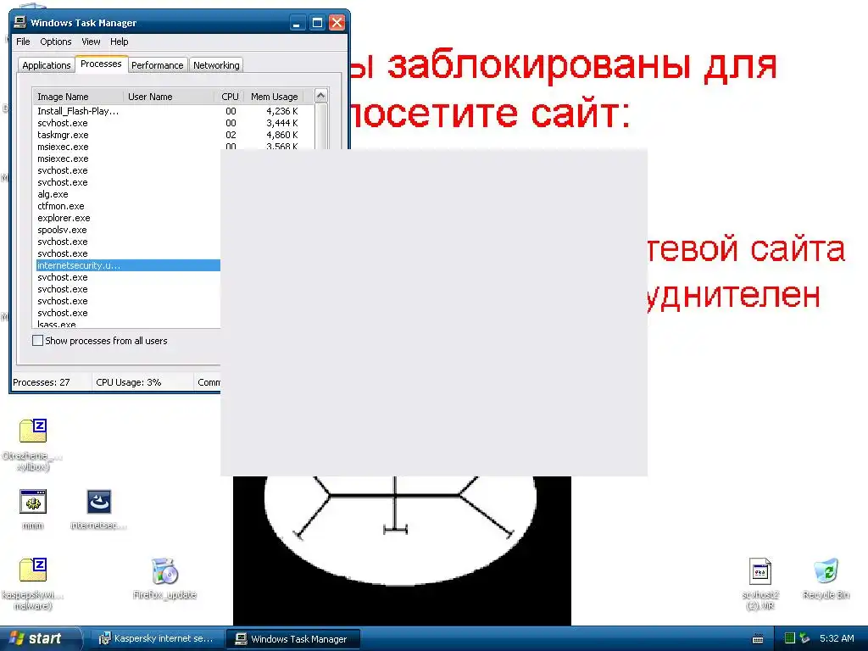Open the Help menu

(x=119, y=42)
